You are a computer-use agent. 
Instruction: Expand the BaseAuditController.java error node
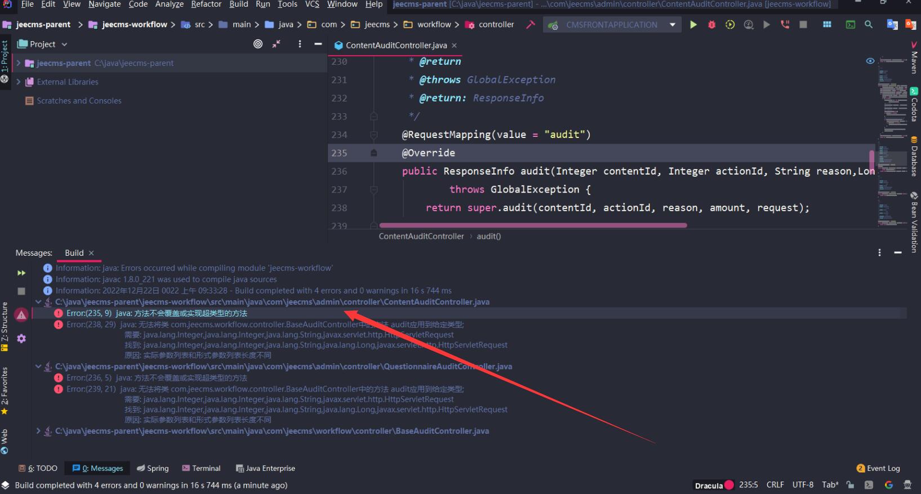point(38,431)
